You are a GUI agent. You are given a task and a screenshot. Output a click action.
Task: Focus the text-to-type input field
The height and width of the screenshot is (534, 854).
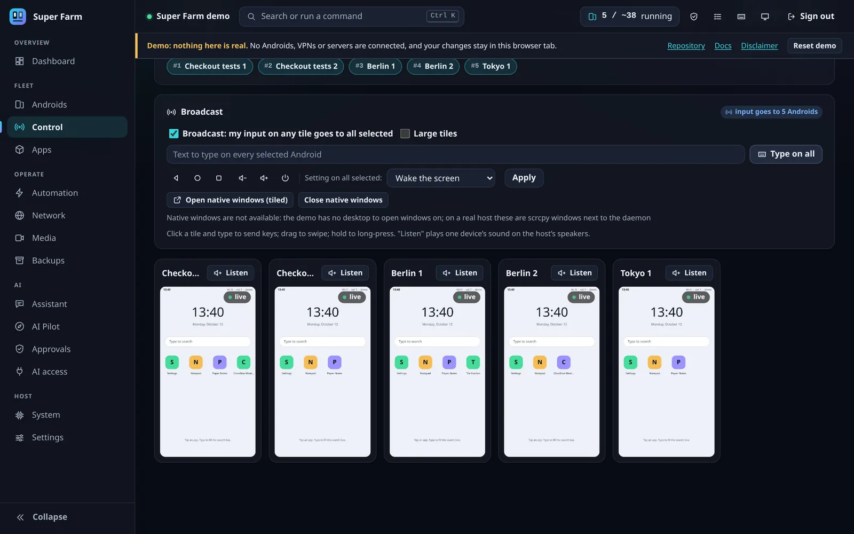pyautogui.click(x=455, y=154)
